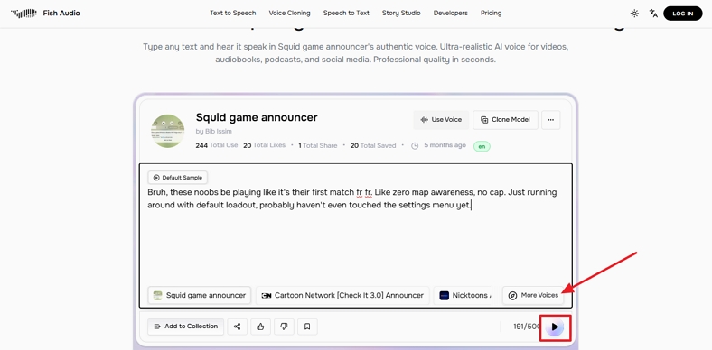Image resolution: width=712 pixels, height=350 pixels.
Task: Open the Pricing menu item
Action: [x=491, y=14]
